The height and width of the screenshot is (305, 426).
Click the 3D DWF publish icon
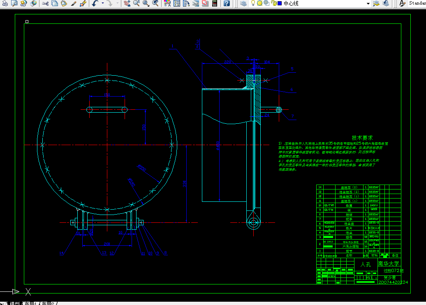(33, 3)
